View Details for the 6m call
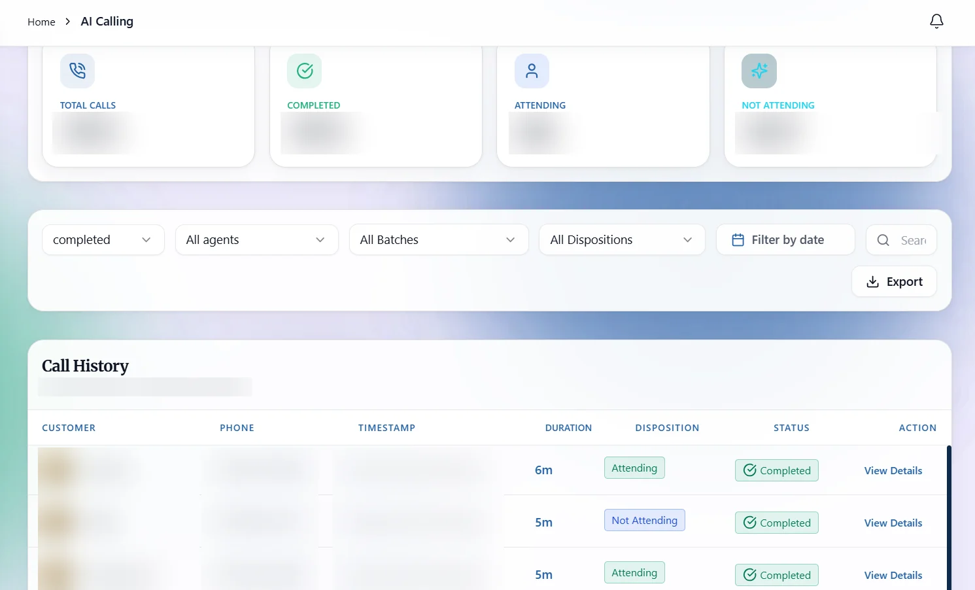The height and width of the screenshot is (590, 975). (x=893, y=471)
